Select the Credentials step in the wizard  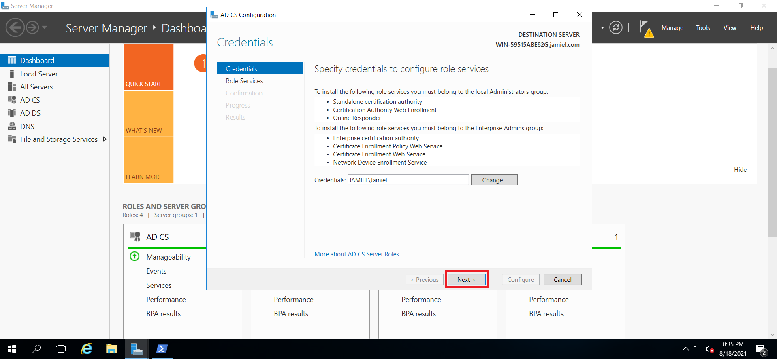(x=260, y=68)
